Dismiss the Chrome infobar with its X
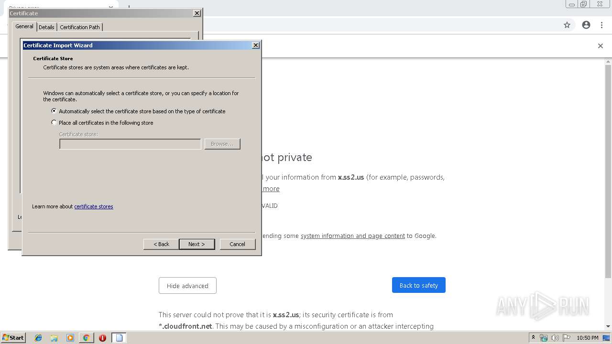The width and height of the screenshot is (612, 344). pos(601,46)
